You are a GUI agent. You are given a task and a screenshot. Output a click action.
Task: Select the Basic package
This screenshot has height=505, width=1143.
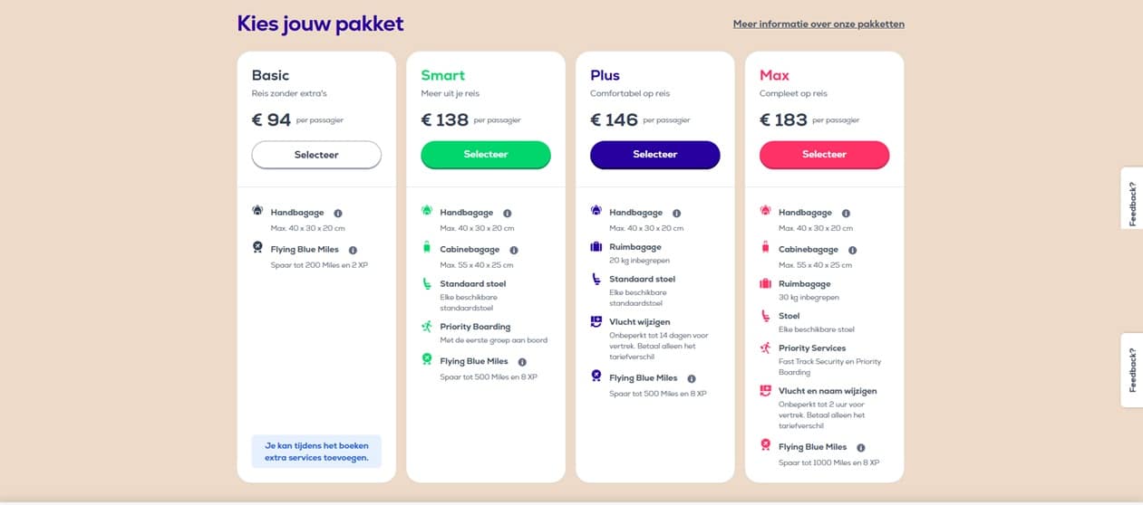pyautogui.click(x=316, y=155)
